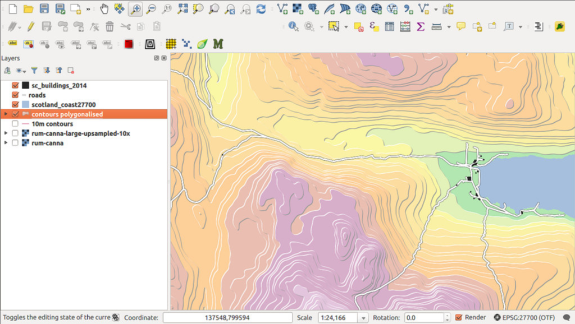The width and height of the screenshot is (575, 324).
Task: Click the Zoom Out magnifier tool
Action: [x=151, y=9]
